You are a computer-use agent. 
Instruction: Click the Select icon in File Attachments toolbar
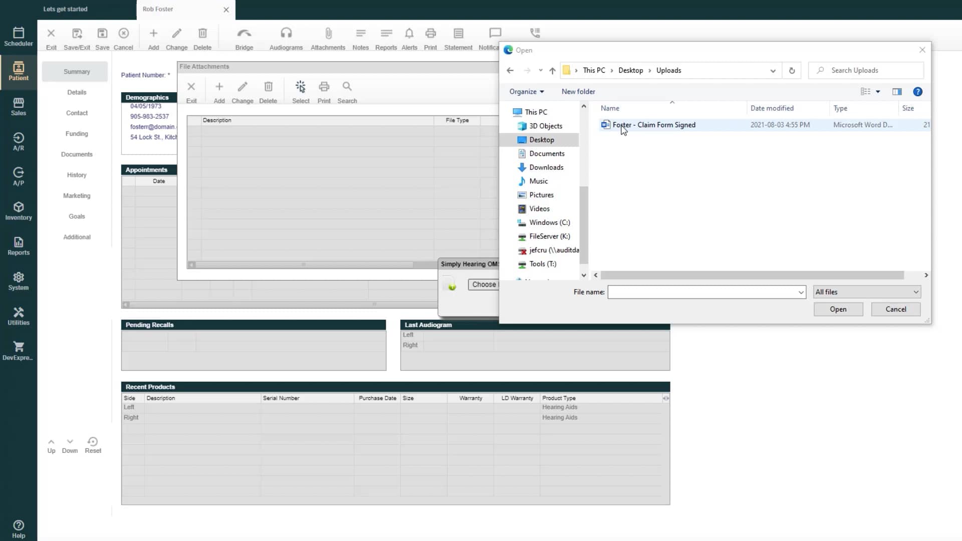point(301,91)
